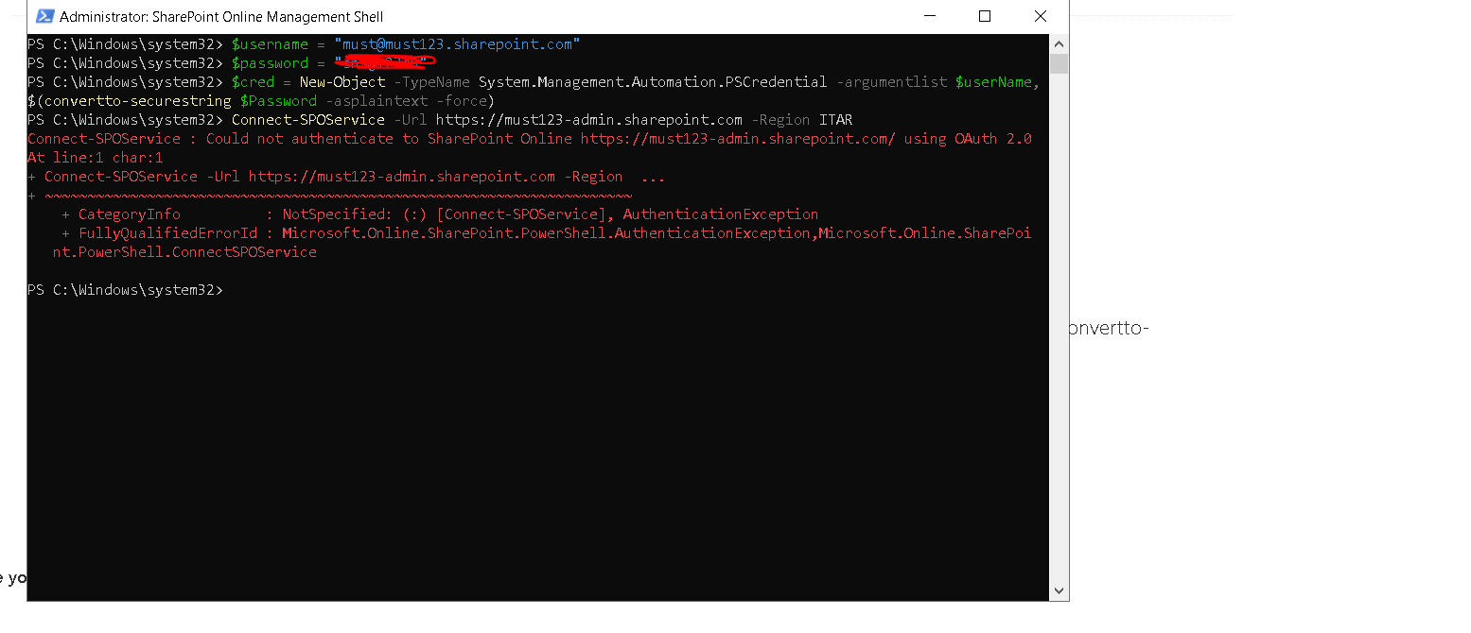Click 'nt.PowerShell.ConnectSPOService' wrapped text
This screenshot has height=633, width=1471.
point(184,252)
